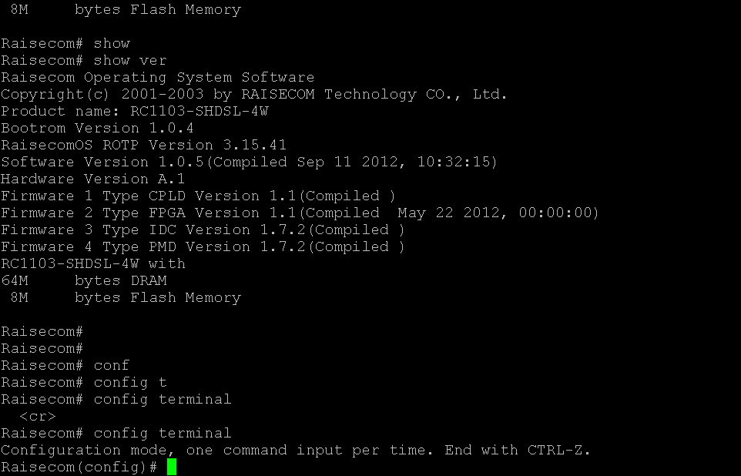This screenshot has height=476, width=741.
Task: Click the 'config t' command line
Action: (84, 382)
